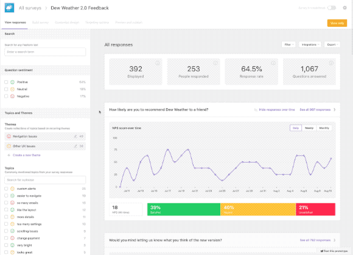Click the Test this prototype button
Viewport: 353px width, 255px height.
334,251
